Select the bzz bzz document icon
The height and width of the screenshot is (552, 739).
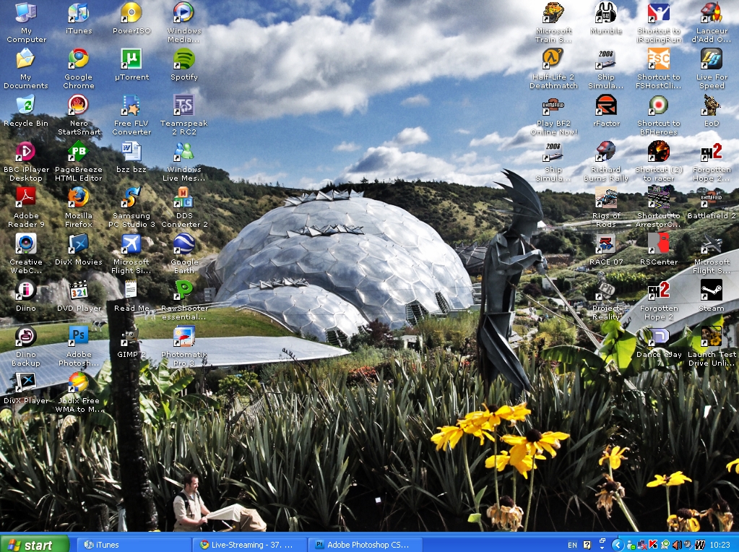[131, 152]
